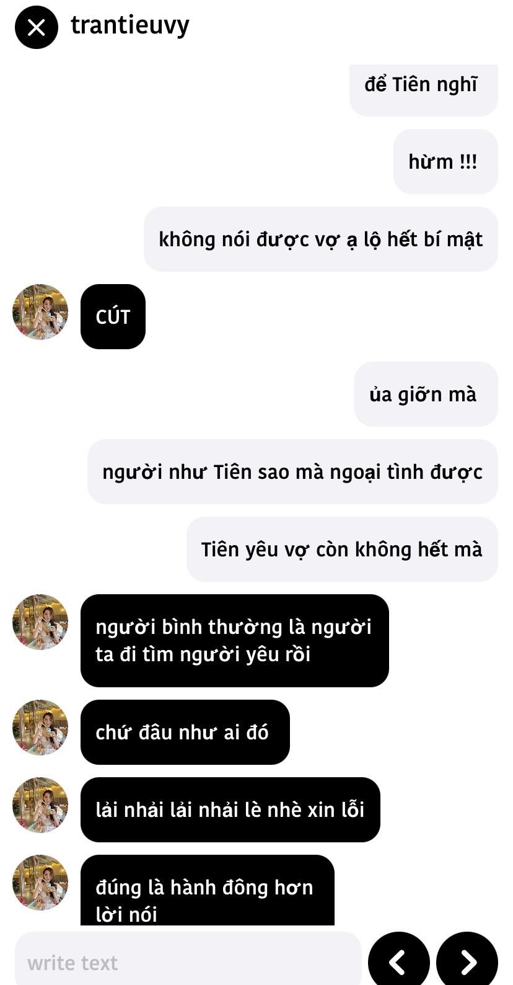Tap avatar next to 'CÚT' message

(x=40, y=312)
